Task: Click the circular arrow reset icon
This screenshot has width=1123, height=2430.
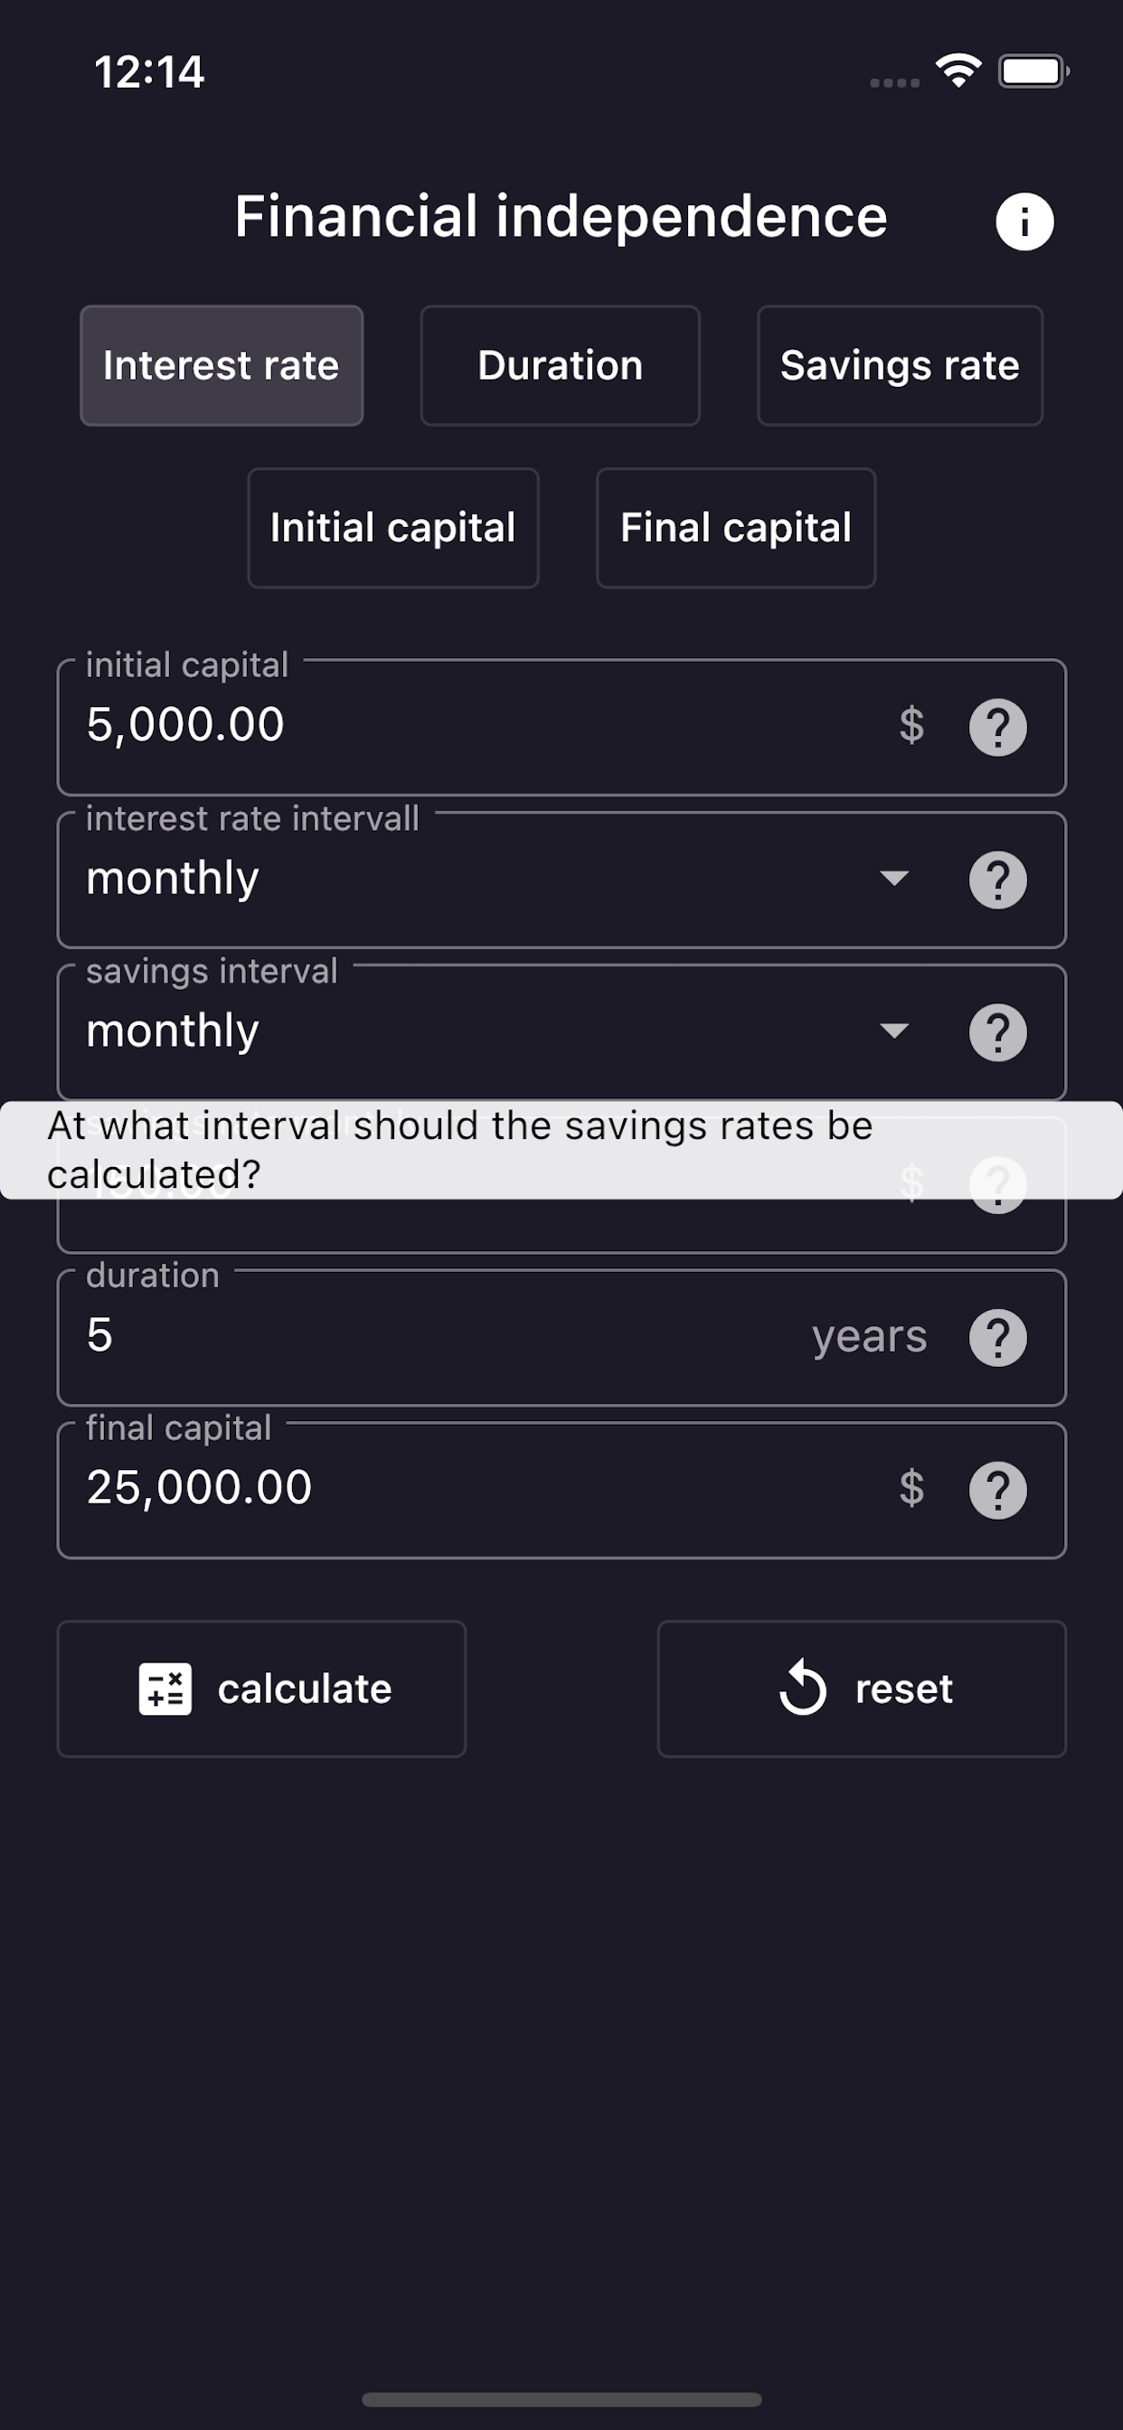Action: (803, 1687)
